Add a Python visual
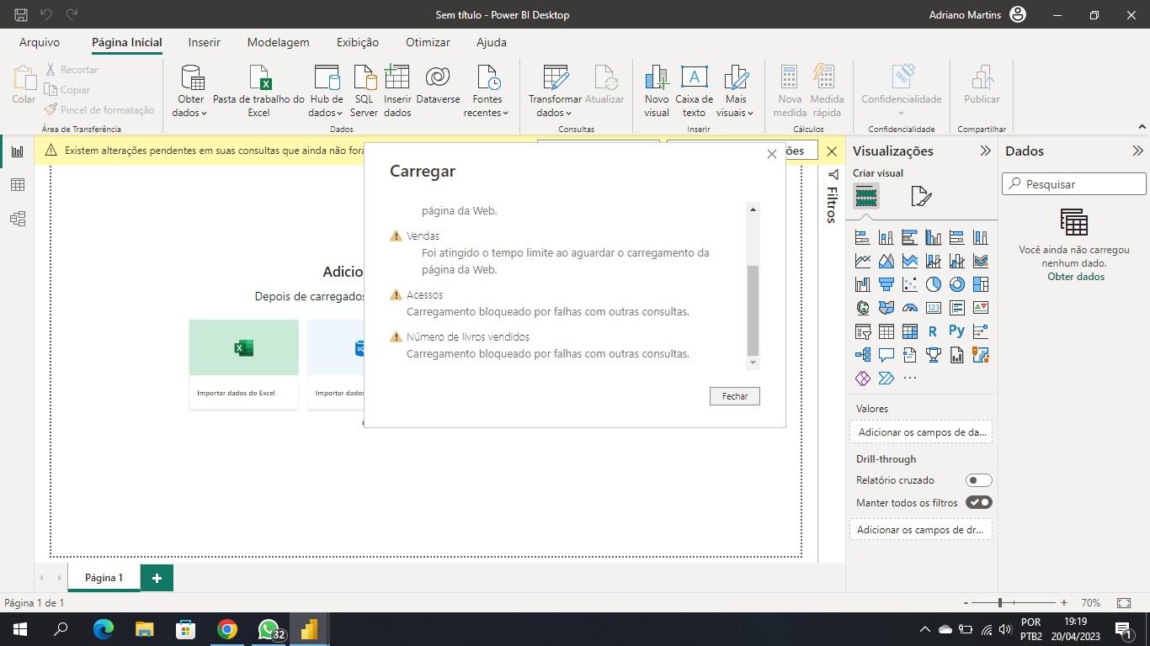This screenshot has width=1150, height=646. point(957,331)
